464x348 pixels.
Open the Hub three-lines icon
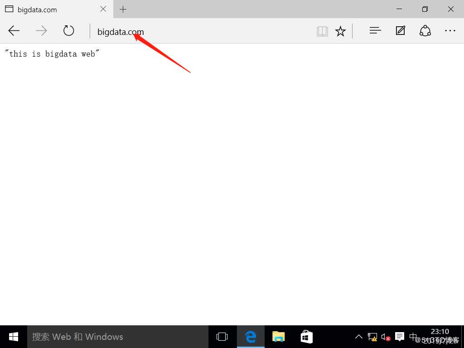pos(375,30)
